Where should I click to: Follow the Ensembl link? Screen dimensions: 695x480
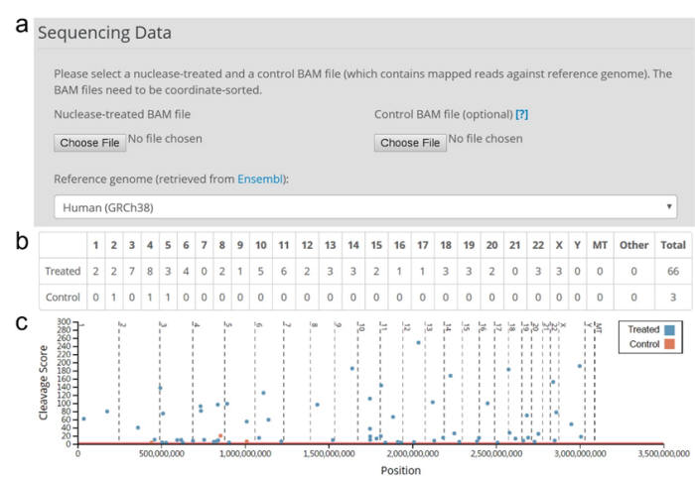point(257,179)
